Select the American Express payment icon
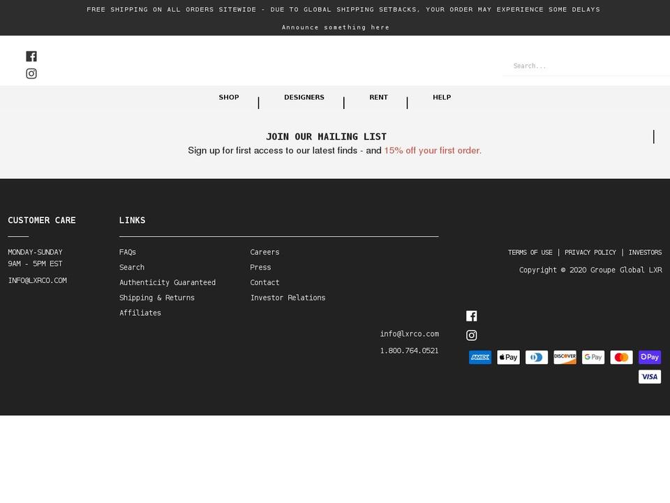 point(480,357)
